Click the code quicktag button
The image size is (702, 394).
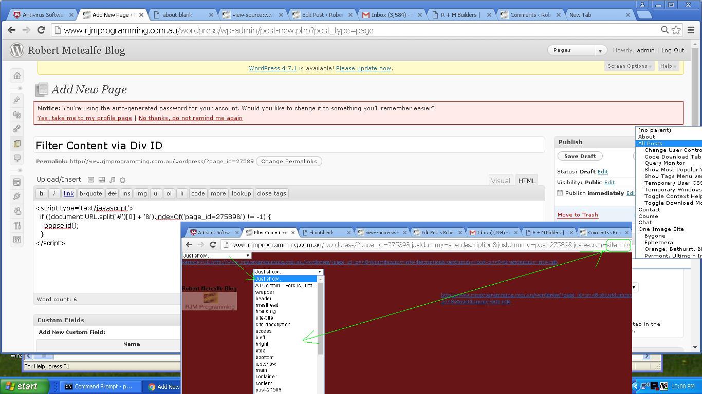tap(198, 193)
